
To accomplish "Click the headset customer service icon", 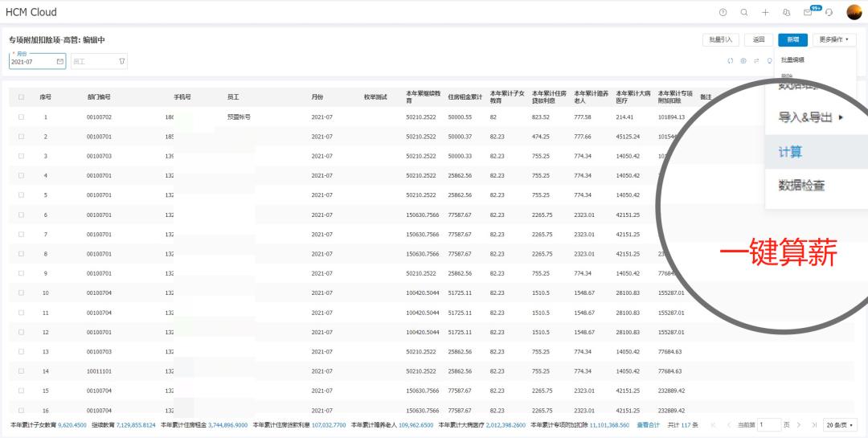I will [x=829, y=12].
